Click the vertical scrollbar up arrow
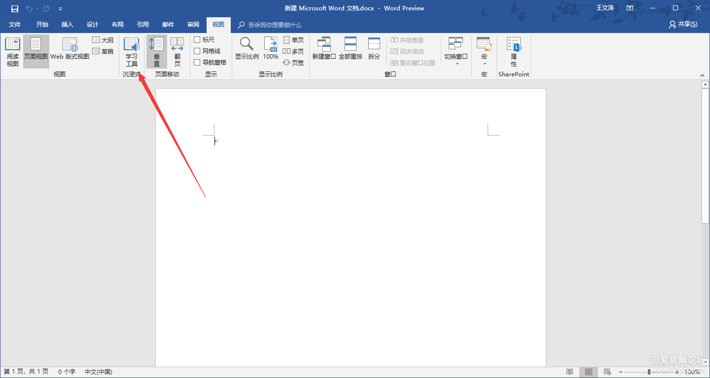This screenshot has width=710, height=378. 705,84
